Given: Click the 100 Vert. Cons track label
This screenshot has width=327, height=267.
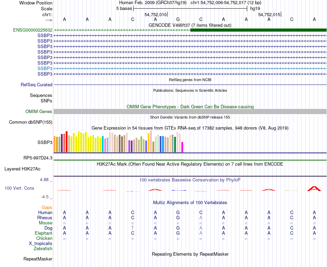Looking at the screenshot, I should click(19, 188).
